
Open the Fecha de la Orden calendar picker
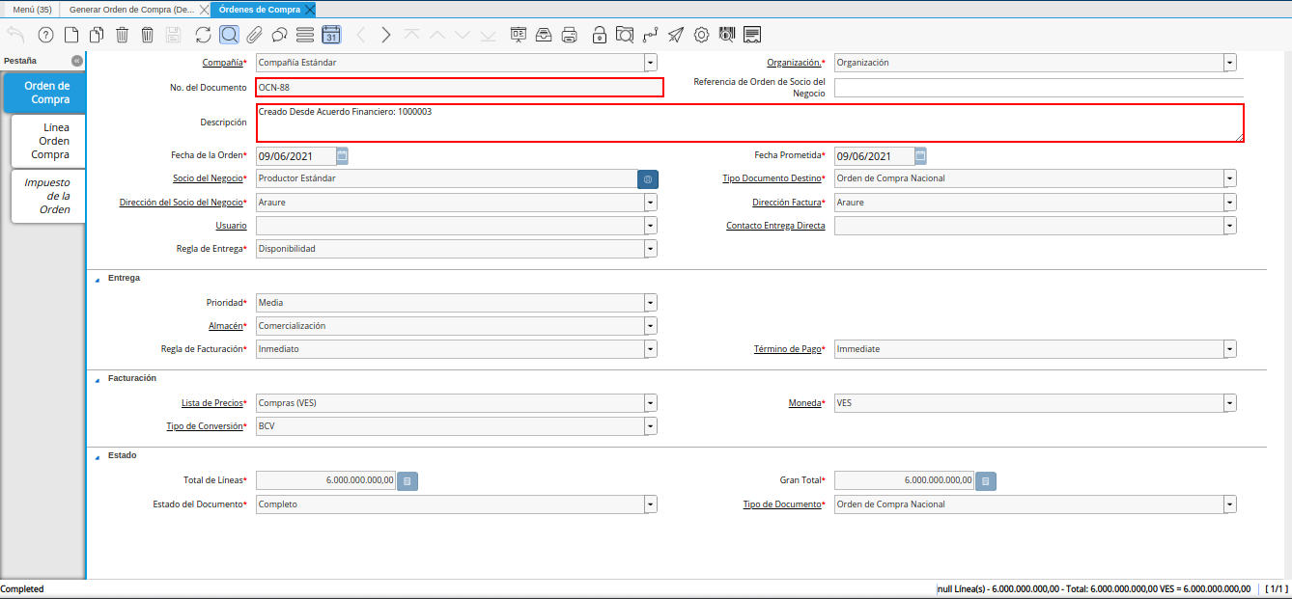coord(342,155)
